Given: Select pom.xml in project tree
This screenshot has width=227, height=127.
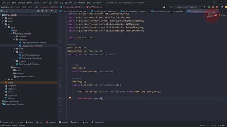Looking at the screenshot, I should (x=11, y=98).
